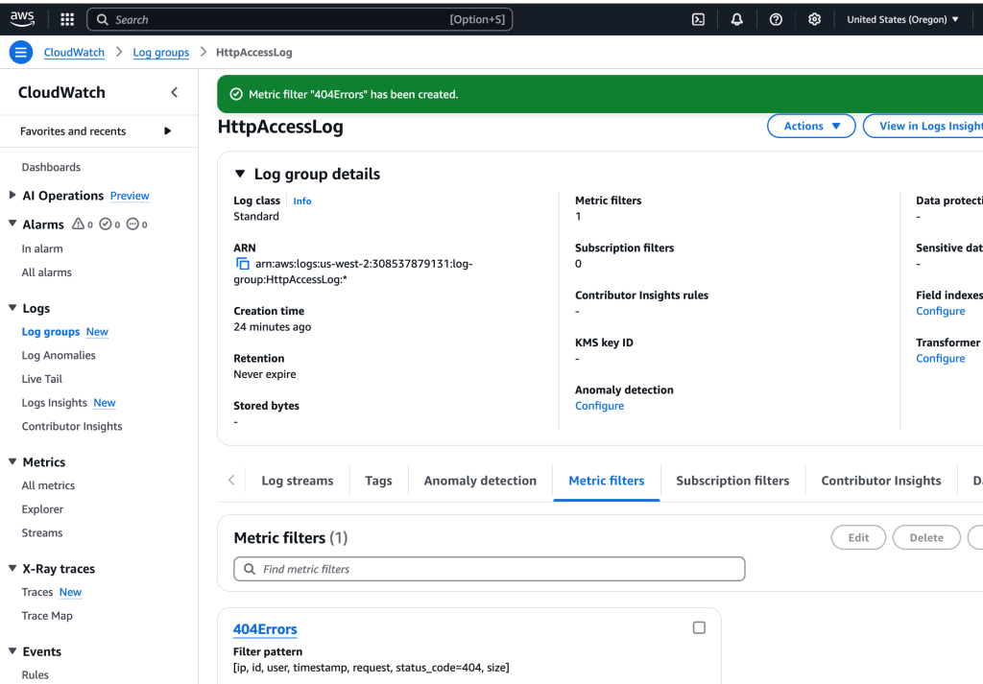Copy the log group ARN

tap(243, 264)
